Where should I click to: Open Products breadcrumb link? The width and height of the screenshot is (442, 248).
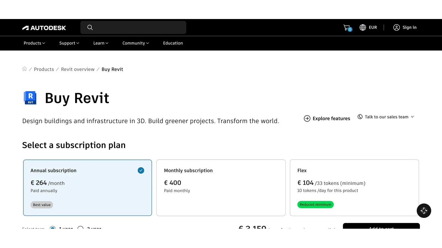tap(44, 69)
